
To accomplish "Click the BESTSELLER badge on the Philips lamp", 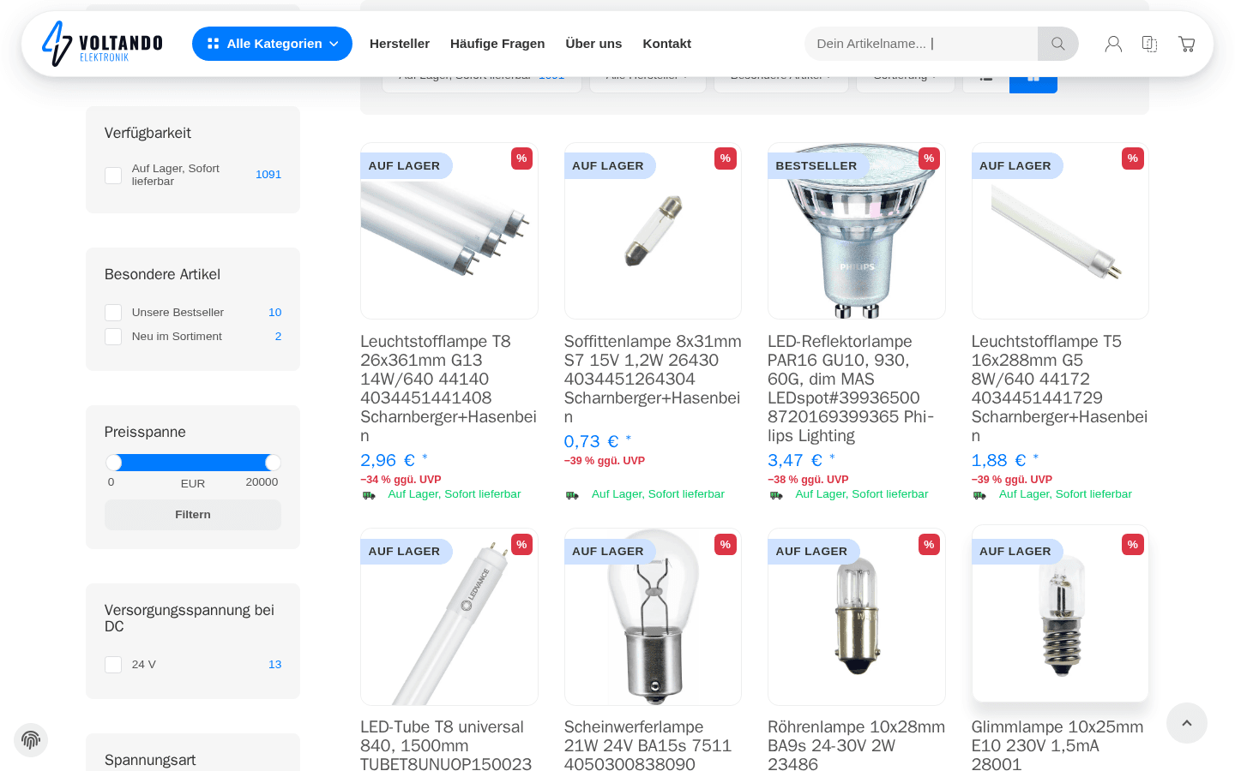I will (x=816, y=166).
